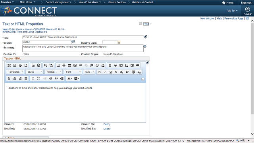Open News Publications breadcrumb menu

(90, 2)
